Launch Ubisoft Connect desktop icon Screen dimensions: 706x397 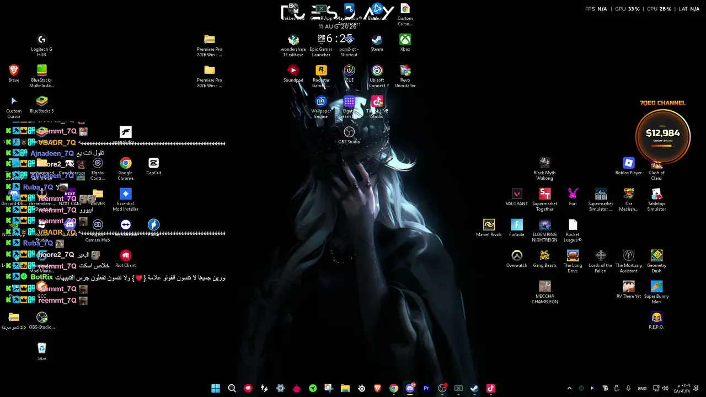pyautogui.click(x=377, y=76)
